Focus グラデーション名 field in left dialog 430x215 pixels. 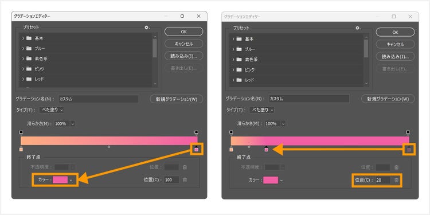[98, 99]
